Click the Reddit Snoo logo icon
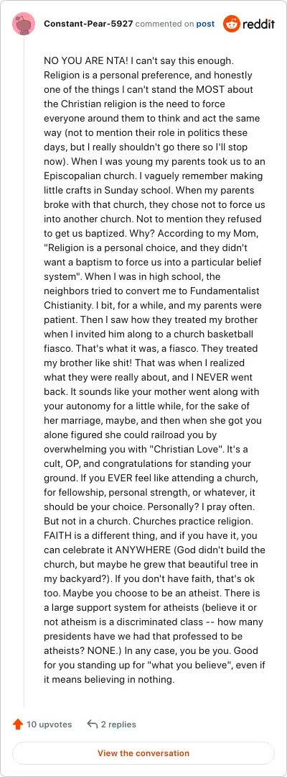This screenshot has width=287, height=777. click(x=231, y=24)
